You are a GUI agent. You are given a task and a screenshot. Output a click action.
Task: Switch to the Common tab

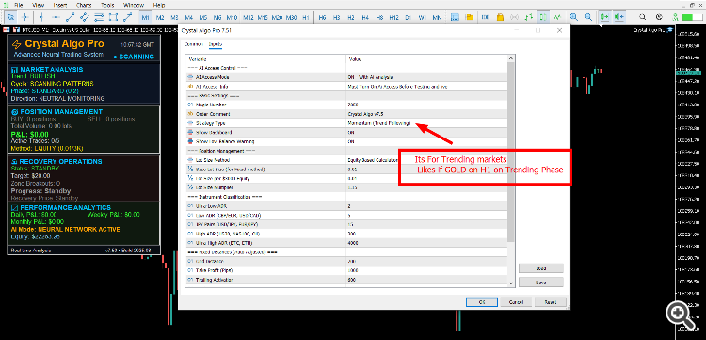(193, 44)
